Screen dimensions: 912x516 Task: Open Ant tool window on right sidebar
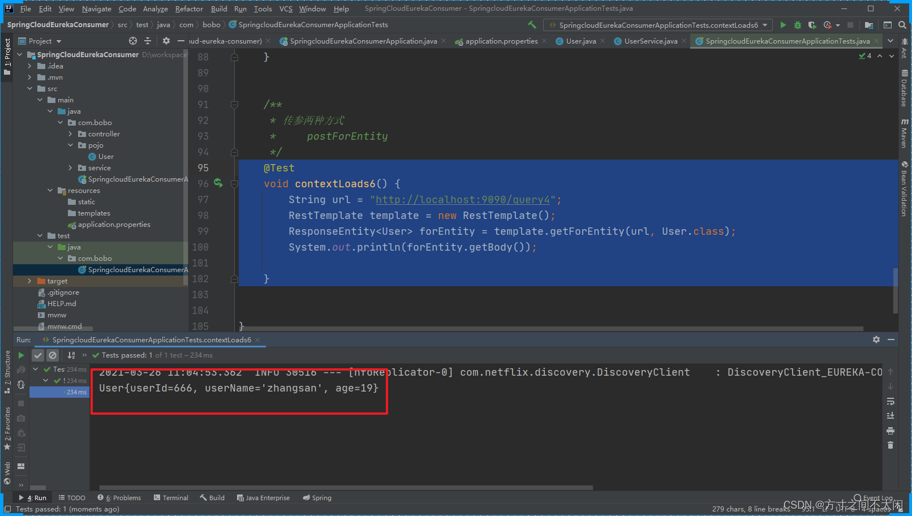click(905, 49)
